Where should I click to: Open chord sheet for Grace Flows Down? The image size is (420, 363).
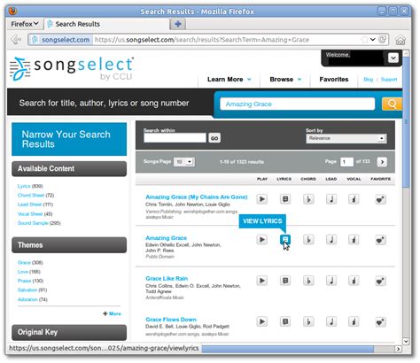[308, 321]
